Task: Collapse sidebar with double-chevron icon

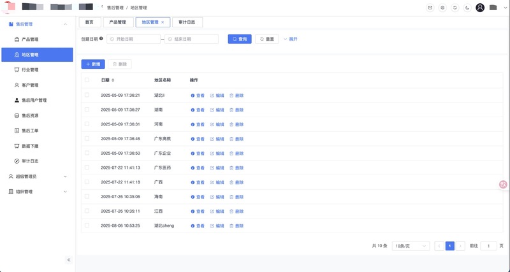Action: coord(69,260)
